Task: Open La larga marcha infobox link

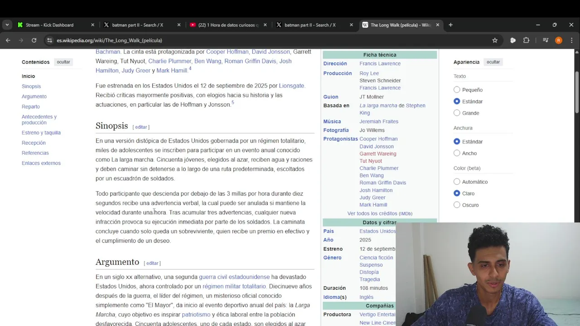Action: point(378,105)
